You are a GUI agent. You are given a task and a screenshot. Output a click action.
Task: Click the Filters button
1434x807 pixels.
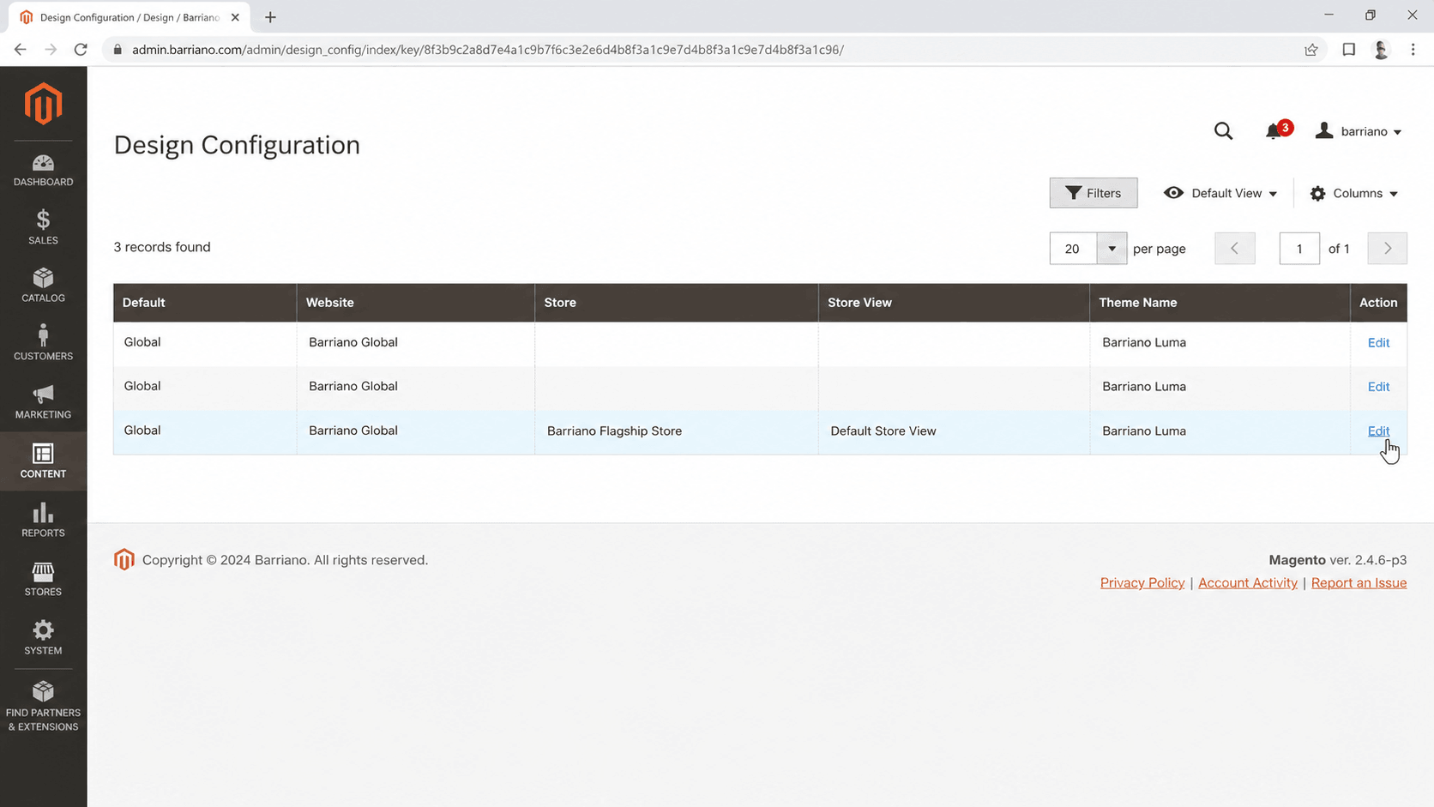1094,193
